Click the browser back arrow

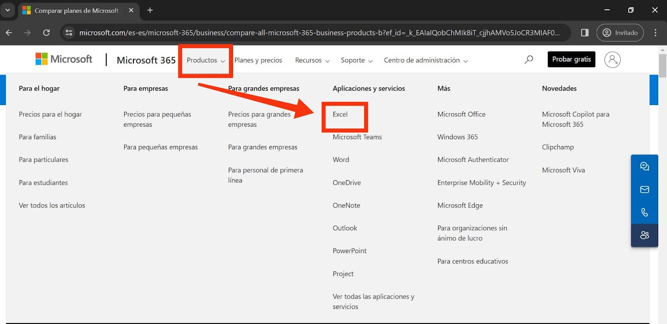click(x=9, y=33)
